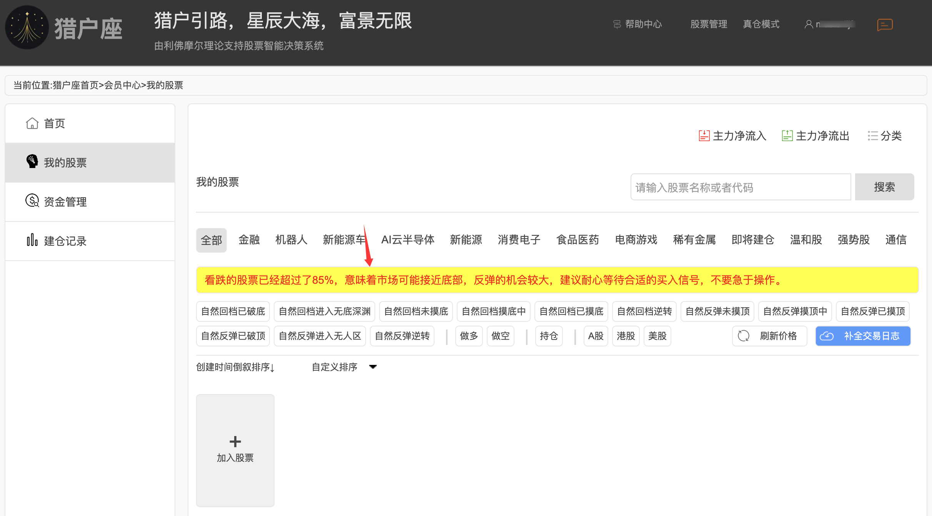Viewport: 932px width, 516px height.
Task: Click the list icon beside 分类
Action: [x=873, y=136]
